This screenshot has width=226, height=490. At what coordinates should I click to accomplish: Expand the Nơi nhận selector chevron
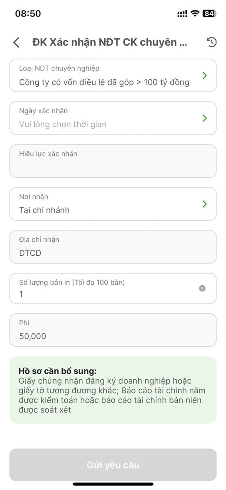click(205, 204)
